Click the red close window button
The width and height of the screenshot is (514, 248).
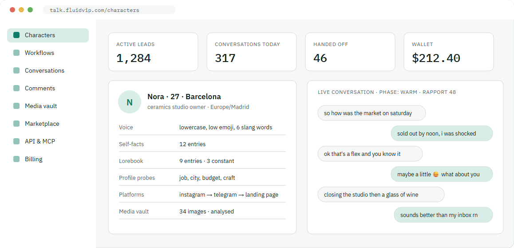12,10
